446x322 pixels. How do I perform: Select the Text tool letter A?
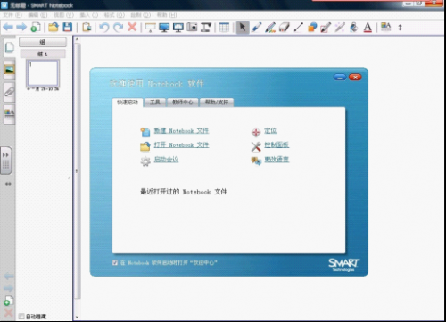[368, 28]
